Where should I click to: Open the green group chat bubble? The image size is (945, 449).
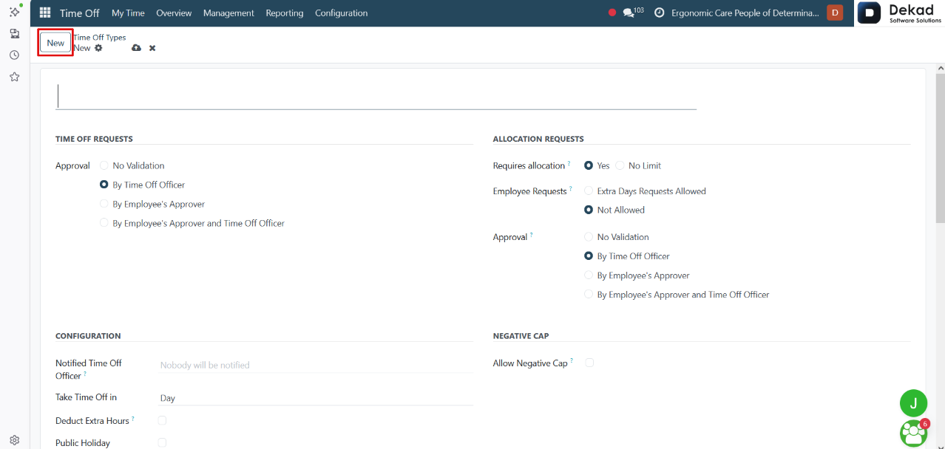[914, 433]
